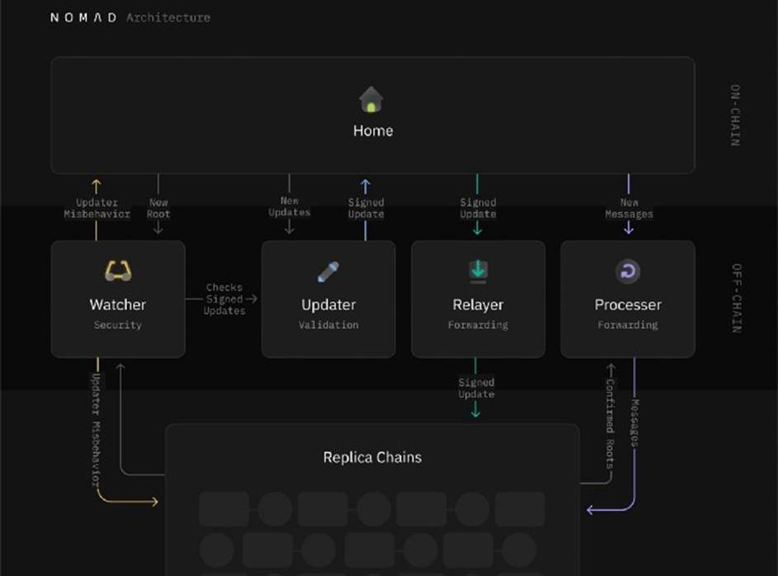Click the Forwarding subtitle under Relayer
Viewport: 778px width, 576px height.
pos(478,325)
